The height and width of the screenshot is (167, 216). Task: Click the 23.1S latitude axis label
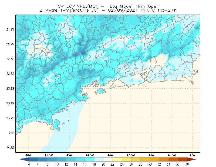point(10,88)
